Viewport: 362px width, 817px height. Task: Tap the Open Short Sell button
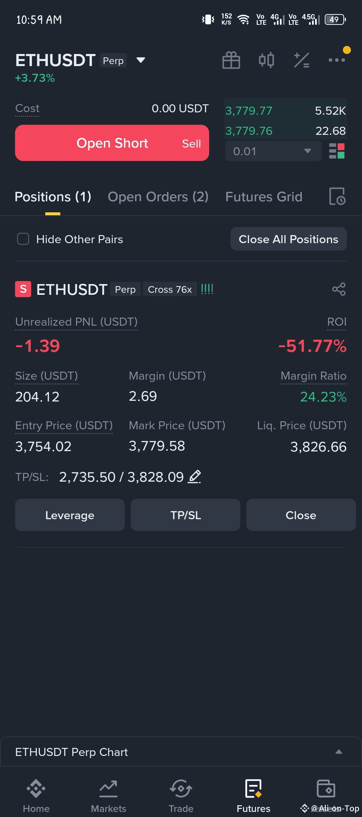tap(112, 143)
